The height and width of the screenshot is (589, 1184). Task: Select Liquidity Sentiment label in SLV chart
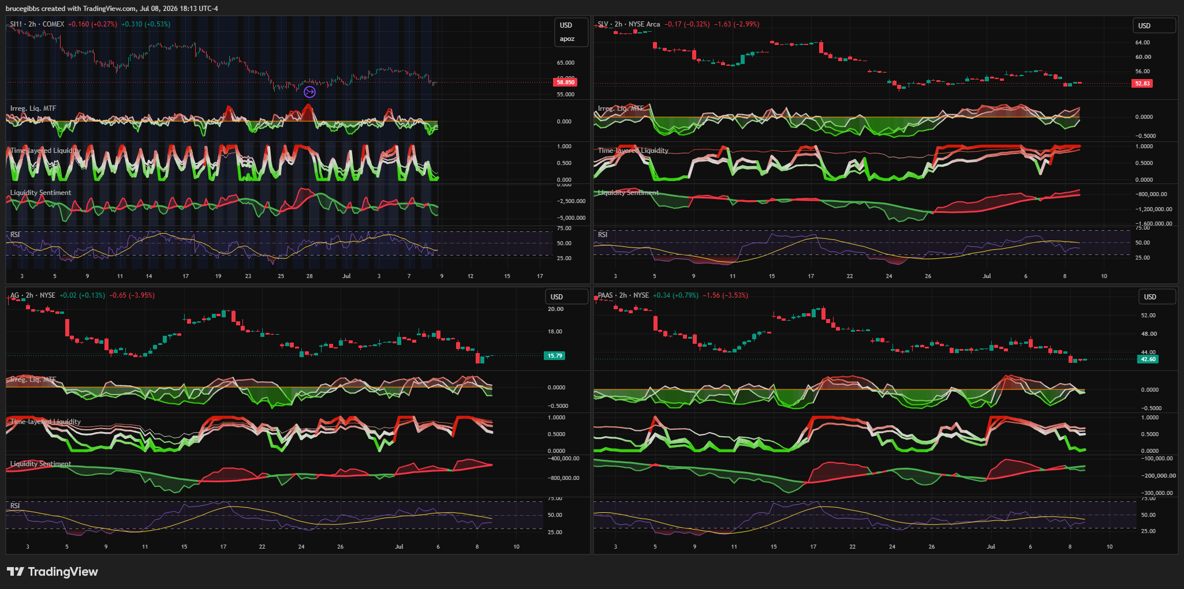click(628, 193)
